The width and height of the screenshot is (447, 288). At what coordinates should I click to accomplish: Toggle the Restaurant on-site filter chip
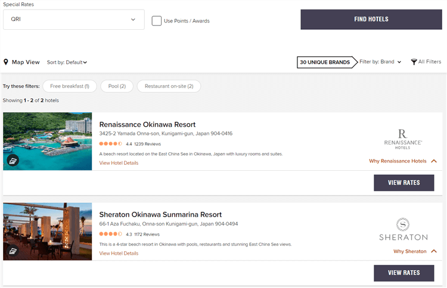[169, 86]
